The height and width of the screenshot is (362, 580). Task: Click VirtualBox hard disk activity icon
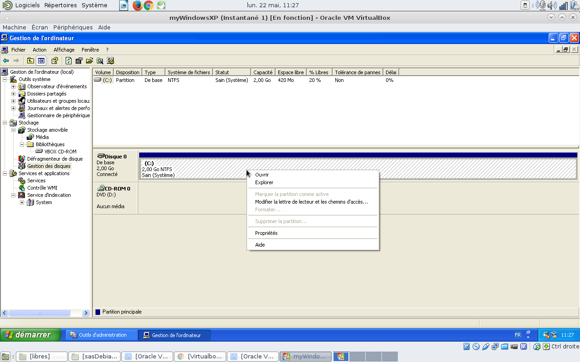(467, 347)
